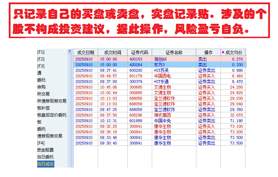Click security code 605296
Screen dimensions: 278x177
click(x=136, y=115)
